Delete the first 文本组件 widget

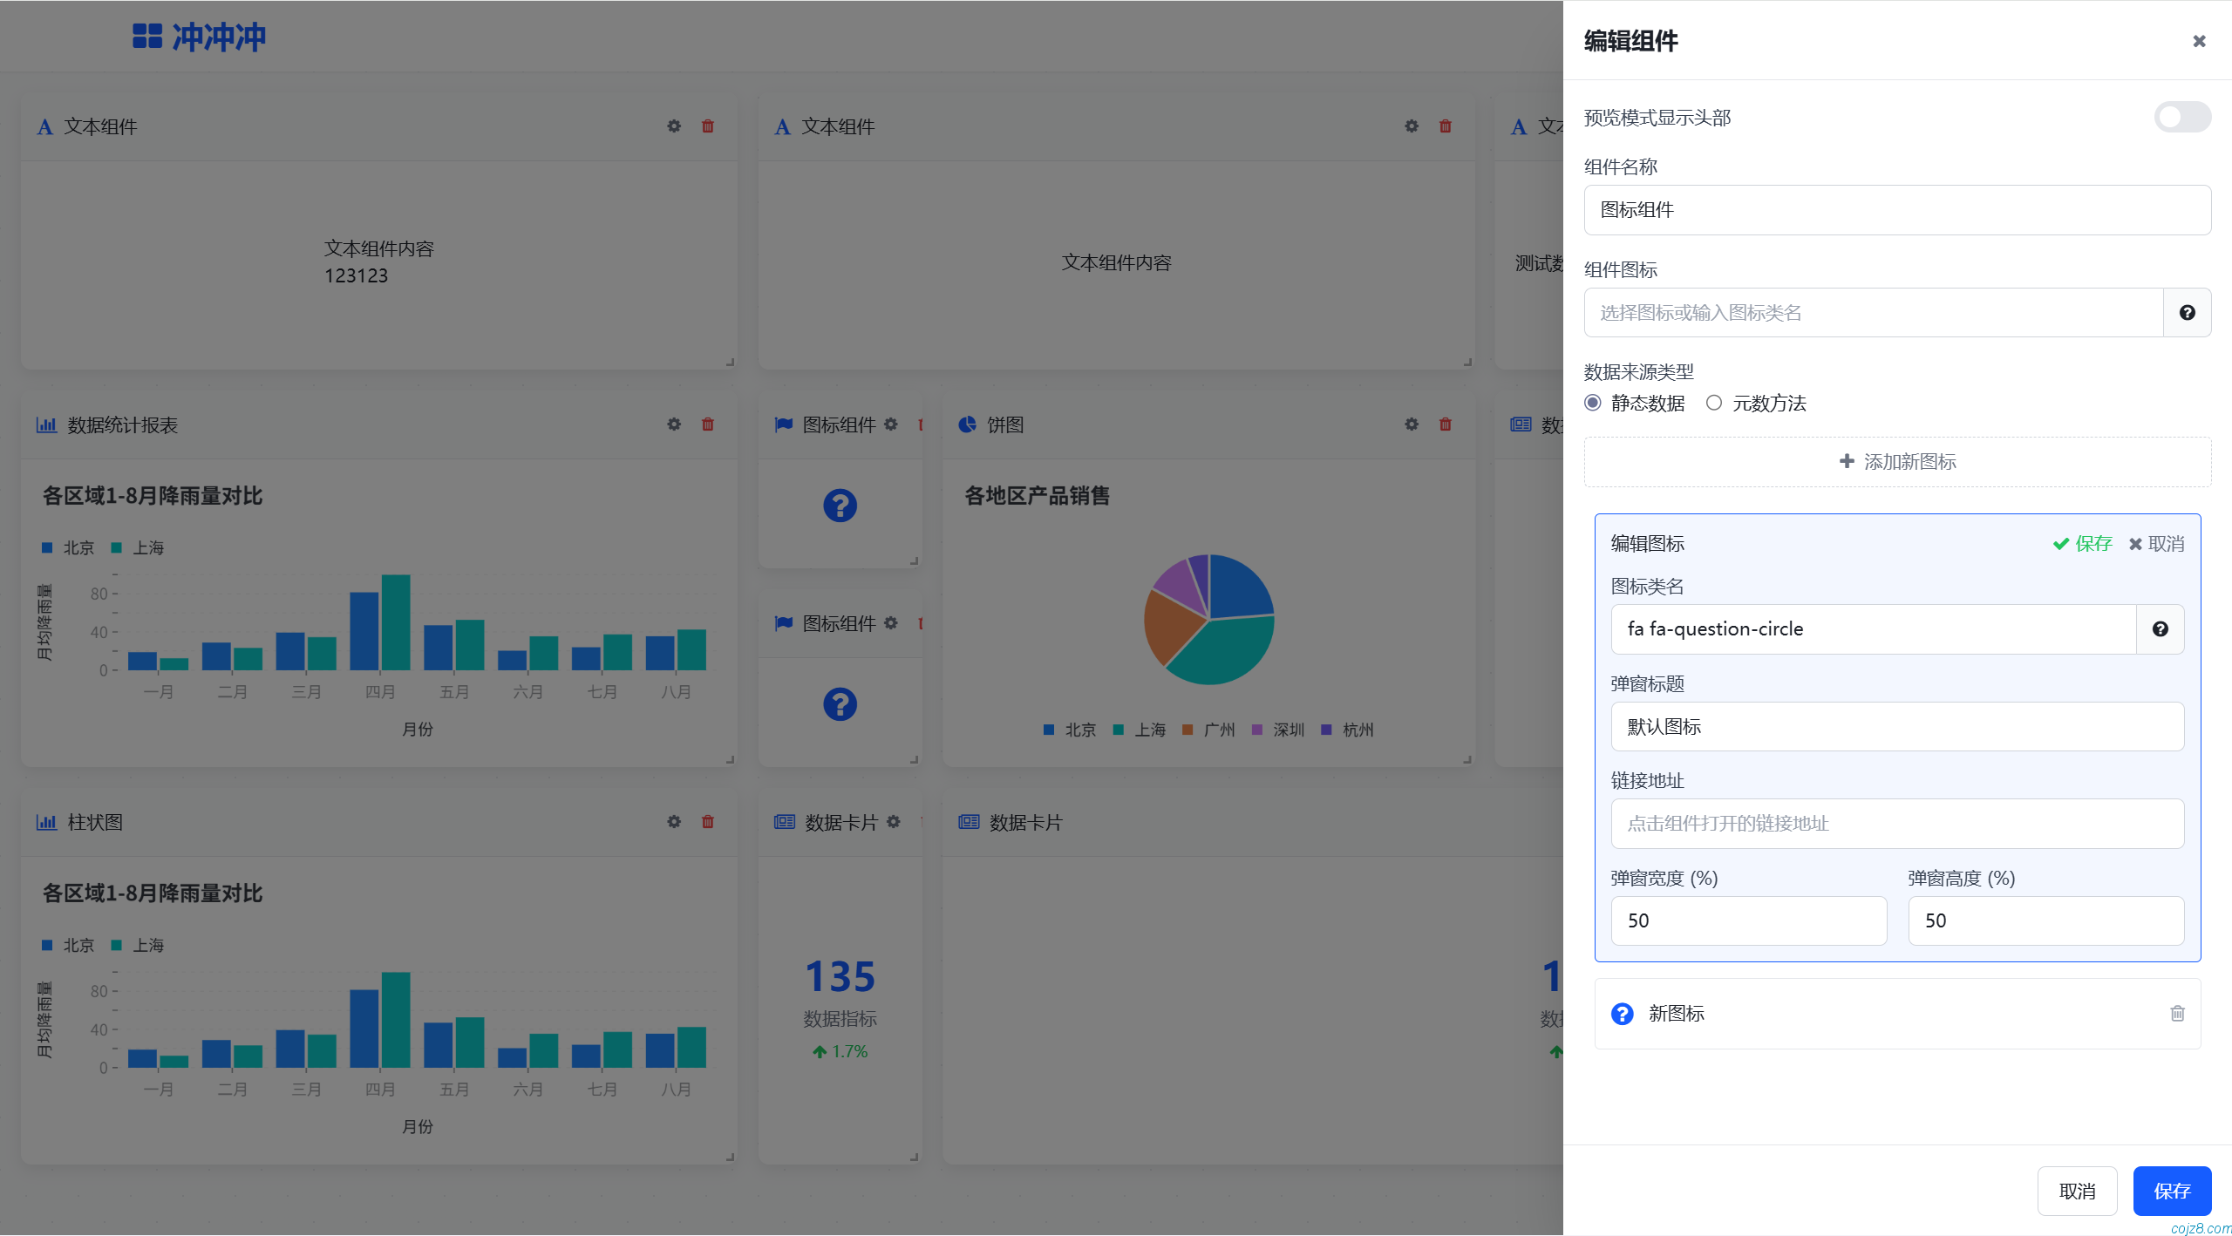pyautogui.click(x=707, y=126)
